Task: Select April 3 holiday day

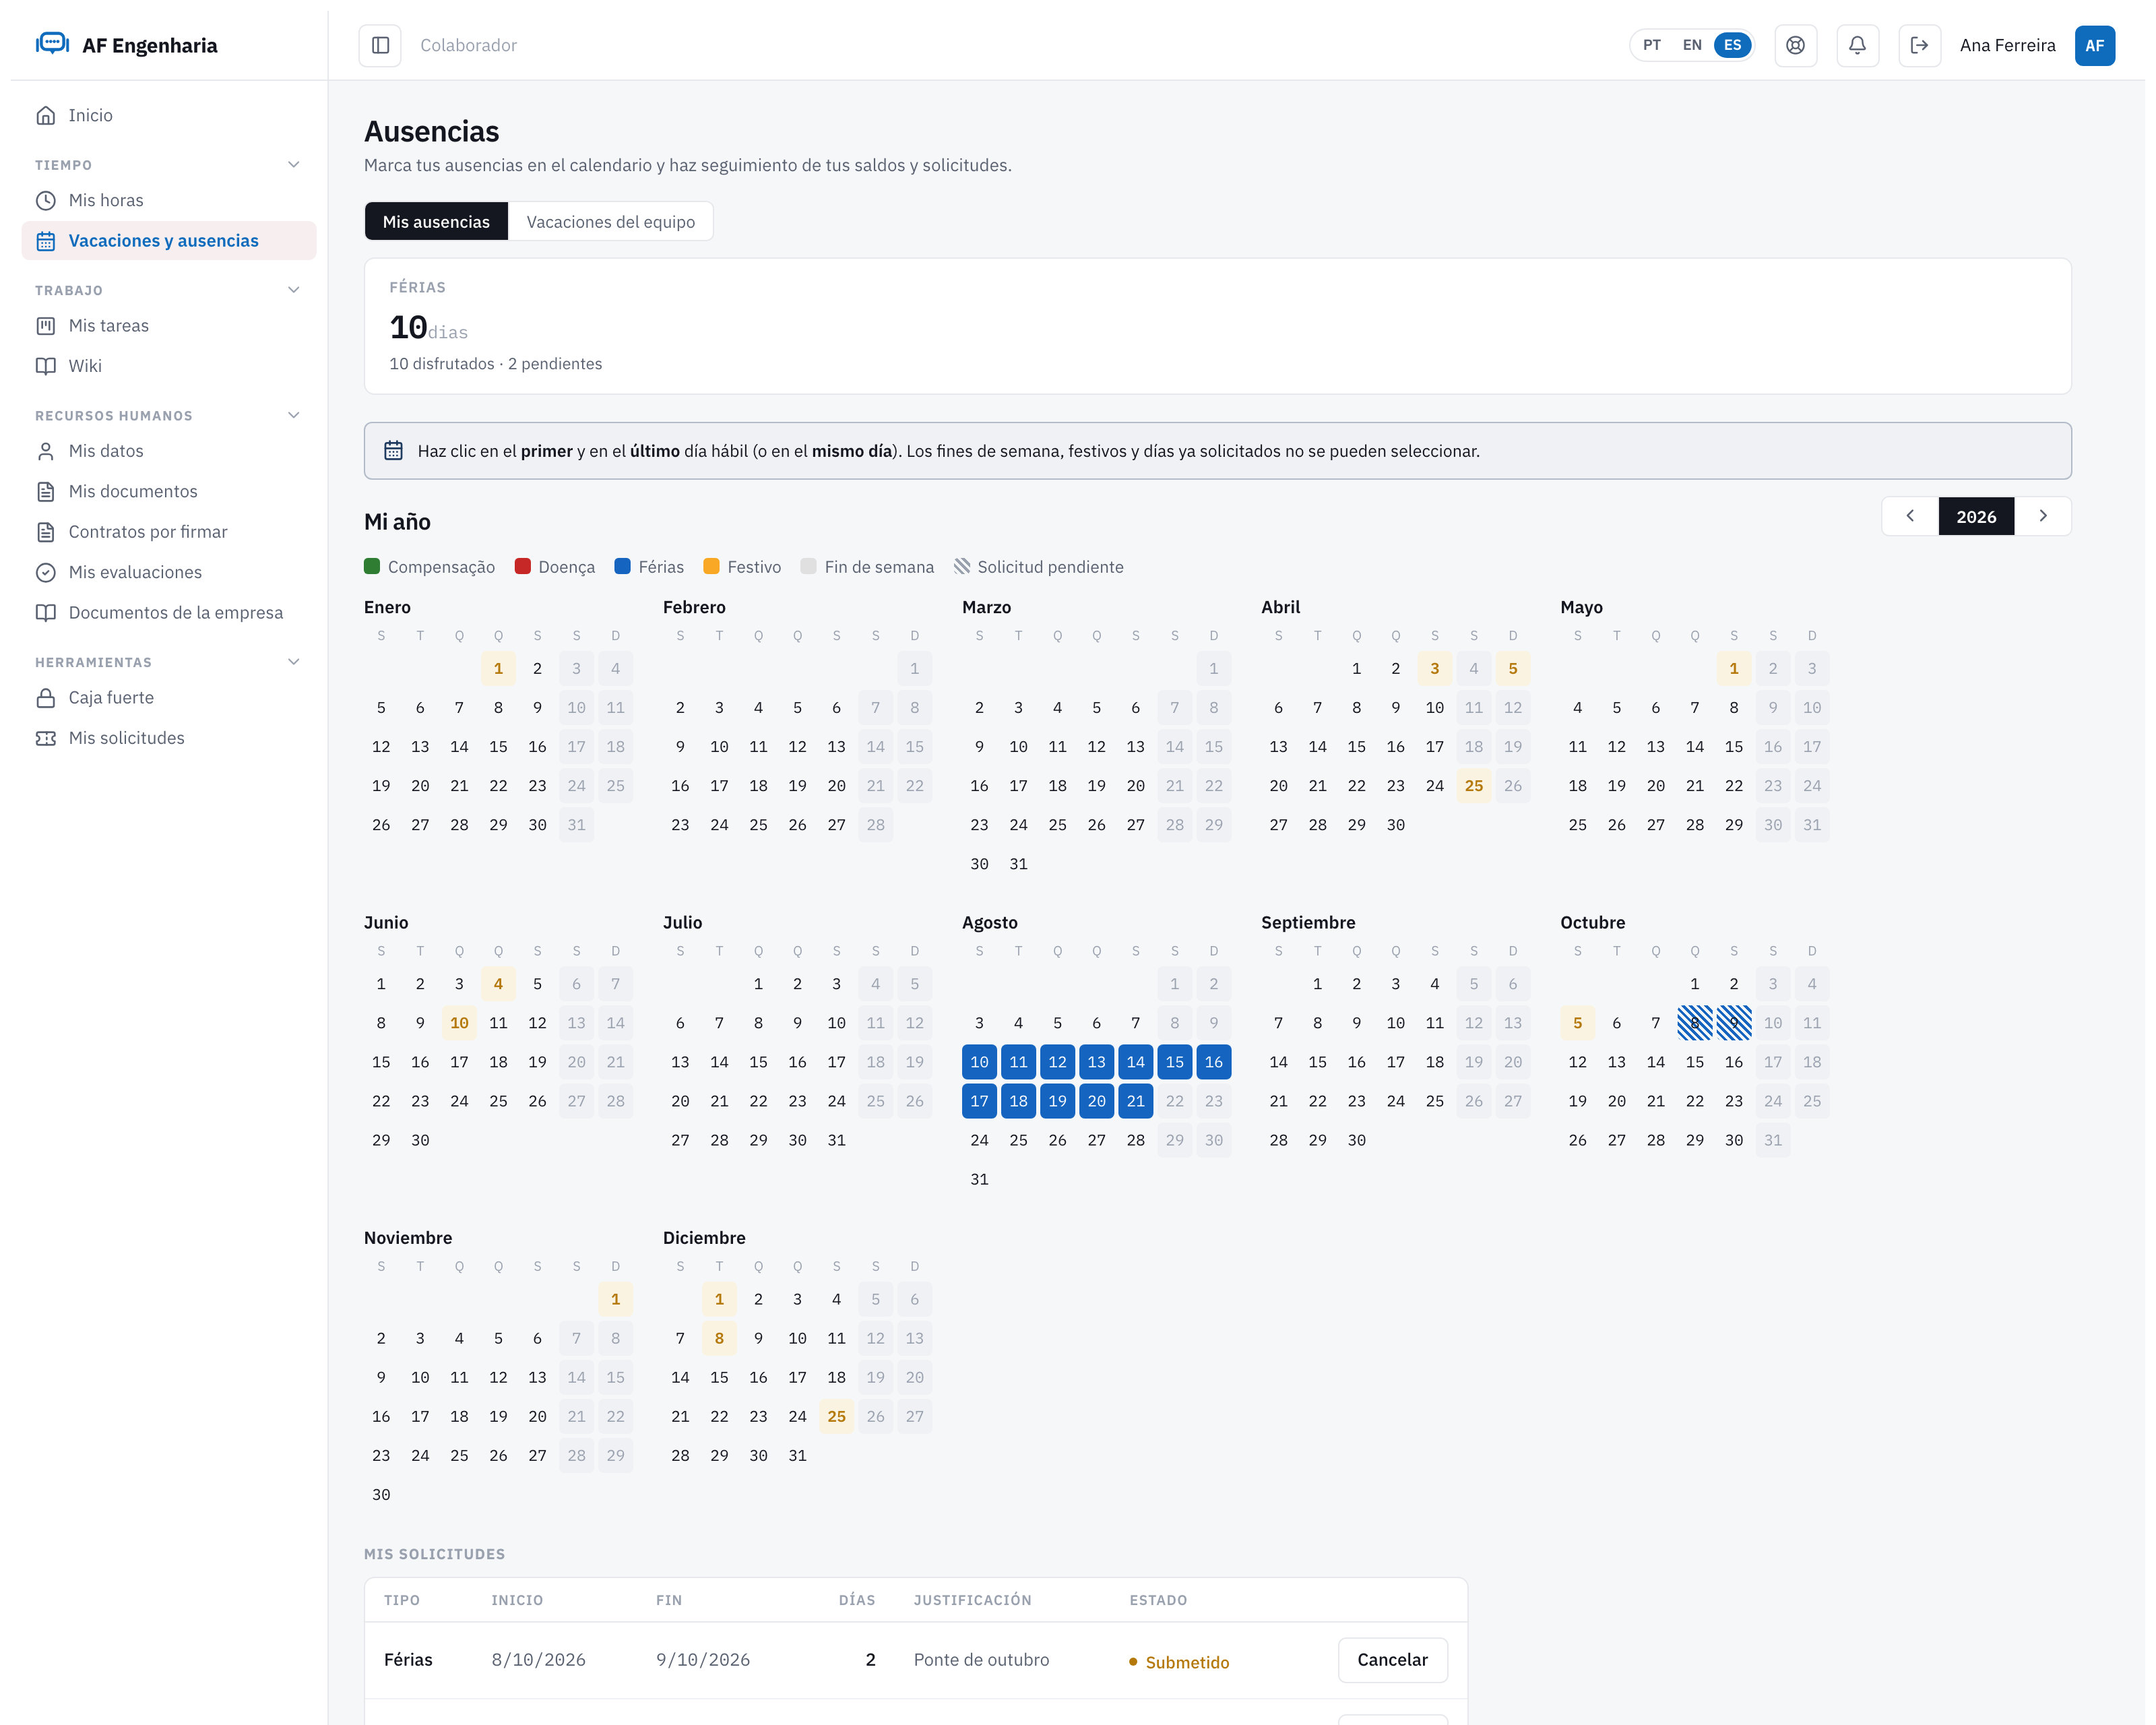Action: 1435,669
